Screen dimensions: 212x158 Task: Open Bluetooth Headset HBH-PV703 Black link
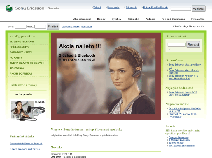point(183,115)
